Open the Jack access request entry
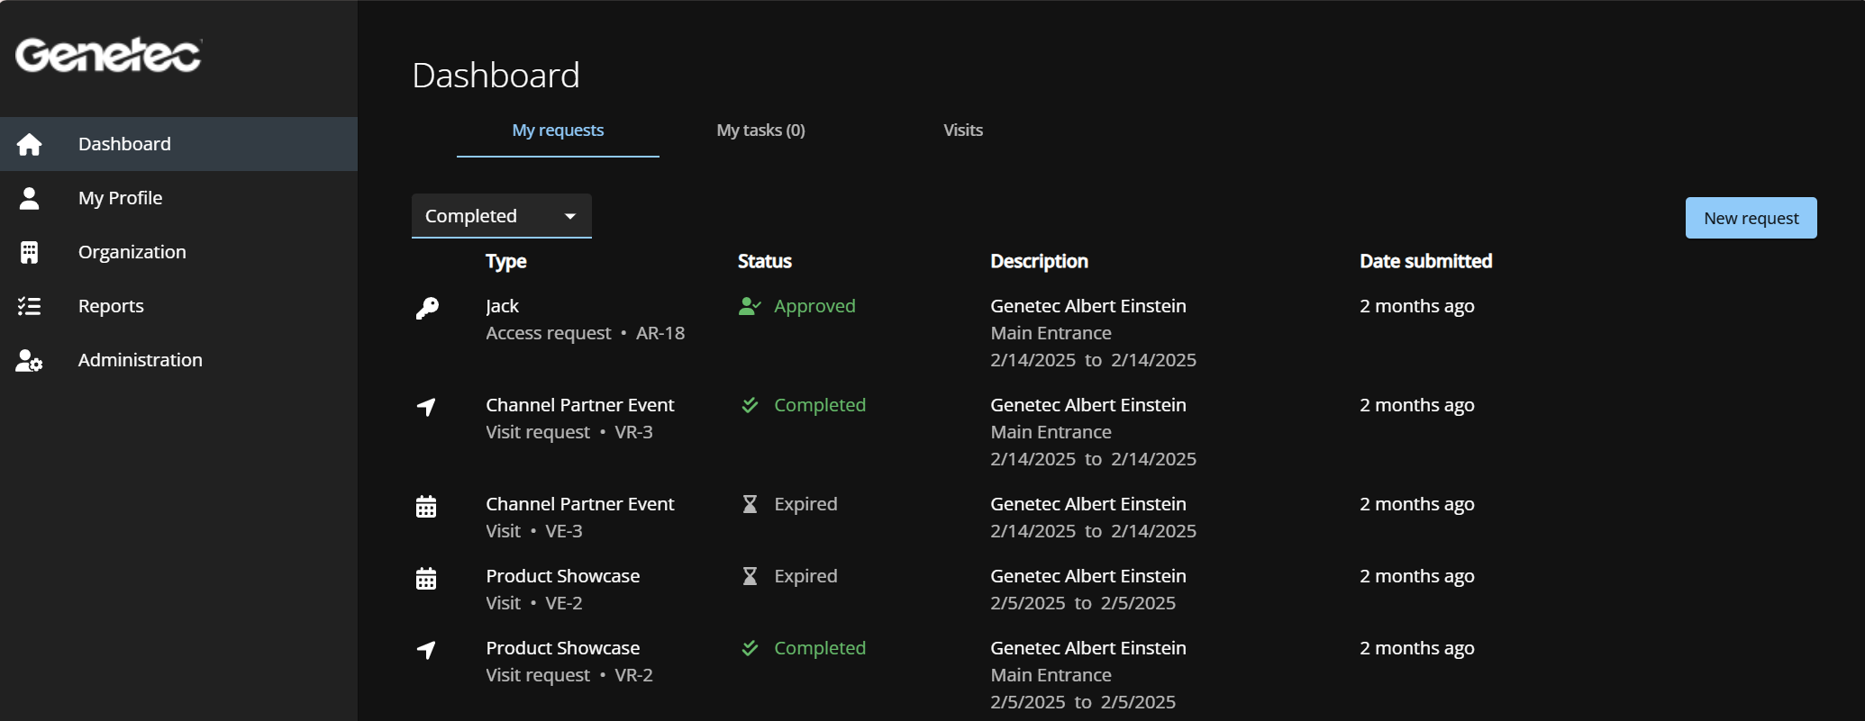 coord(502,306)
